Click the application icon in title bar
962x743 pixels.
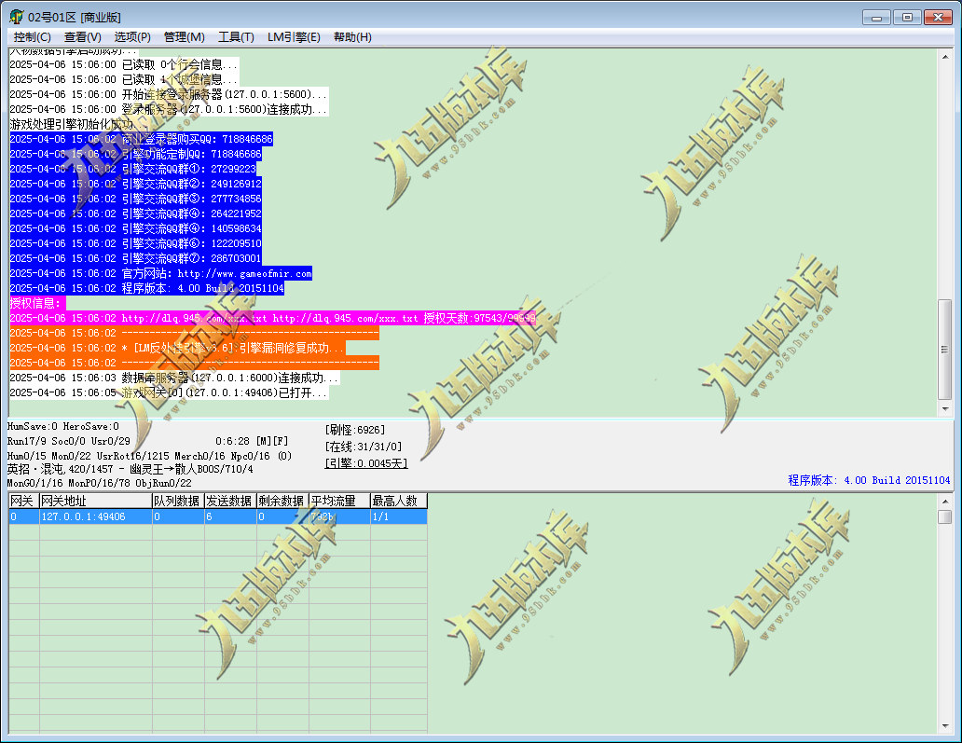17,17
